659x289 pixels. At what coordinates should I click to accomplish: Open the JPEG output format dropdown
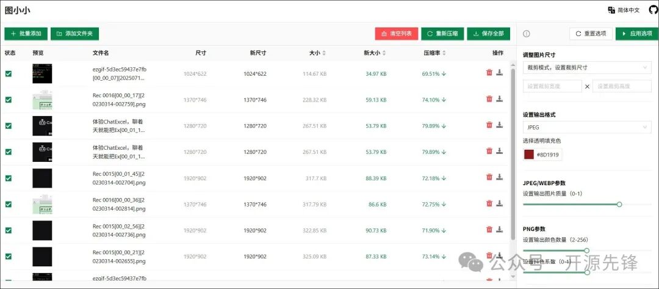coord(587,127)
